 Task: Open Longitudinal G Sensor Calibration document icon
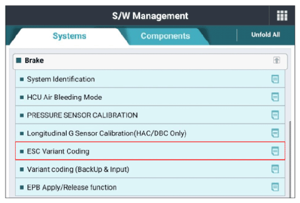pyautogui.click(x=275, y=133)
